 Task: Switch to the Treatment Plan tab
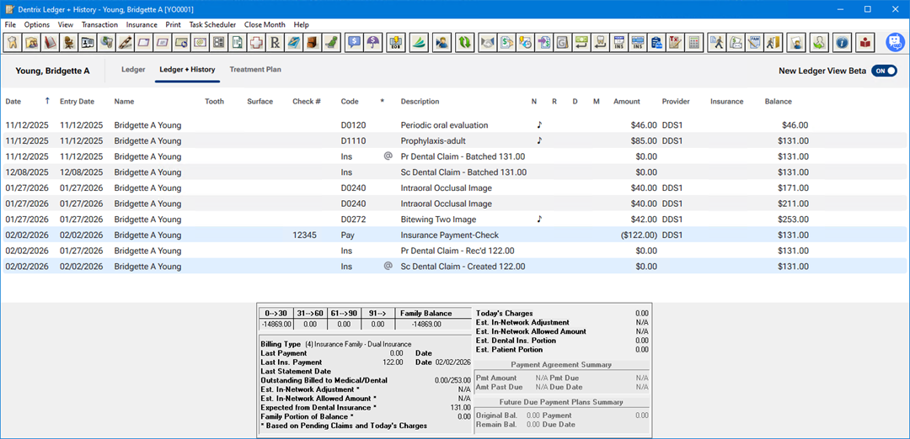point(254,70)
